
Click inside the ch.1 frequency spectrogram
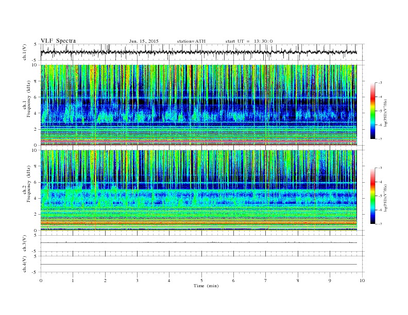click(199, 105)
